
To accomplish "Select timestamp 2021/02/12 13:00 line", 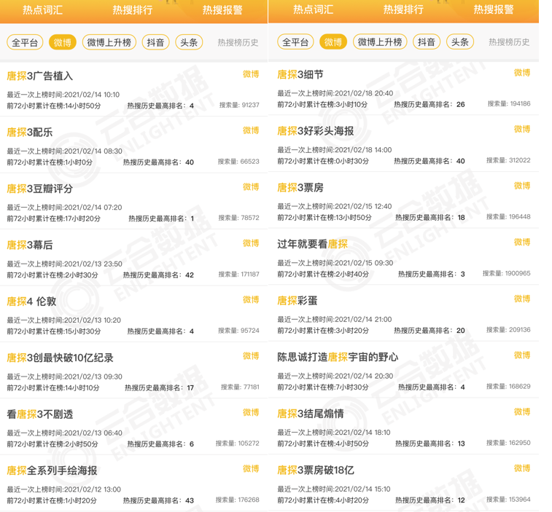I will tap(64, 489).
